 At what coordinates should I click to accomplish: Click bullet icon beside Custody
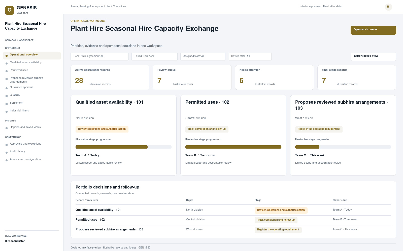click(7, 96)
